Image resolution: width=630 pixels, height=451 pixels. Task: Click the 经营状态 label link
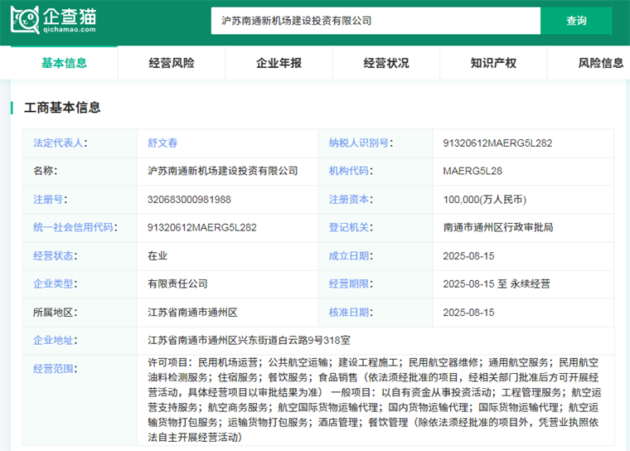pyautogui.click(x=55, y=255)
